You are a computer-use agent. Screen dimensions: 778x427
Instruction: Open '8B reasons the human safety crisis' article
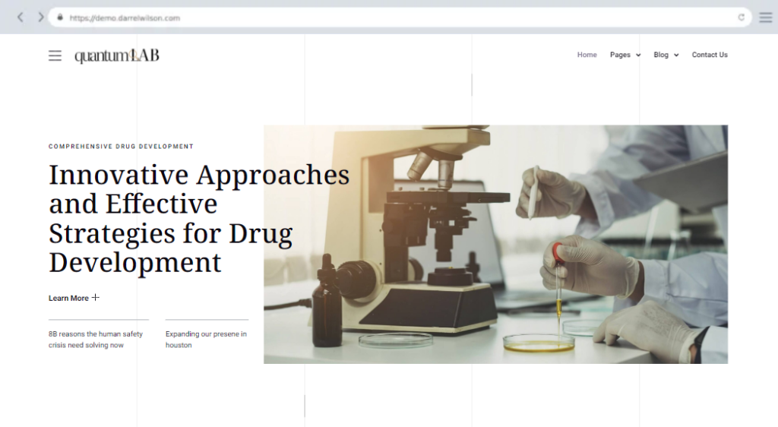[96, 340]
